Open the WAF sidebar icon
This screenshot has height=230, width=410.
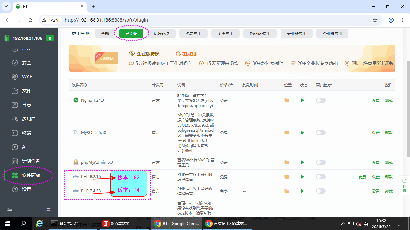coord(15,77)
